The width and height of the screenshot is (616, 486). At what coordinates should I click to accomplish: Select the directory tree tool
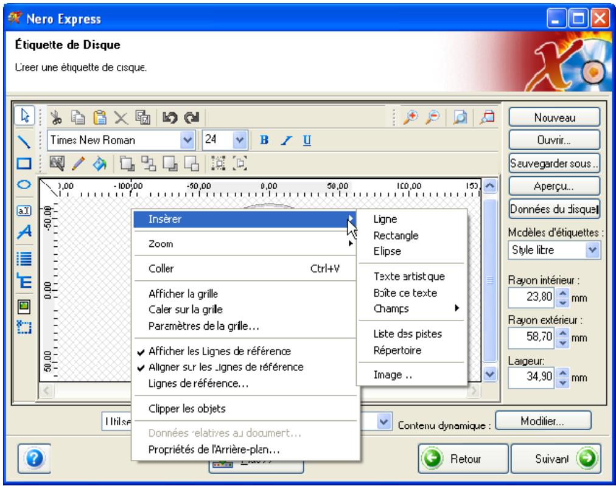pos(24,280)
